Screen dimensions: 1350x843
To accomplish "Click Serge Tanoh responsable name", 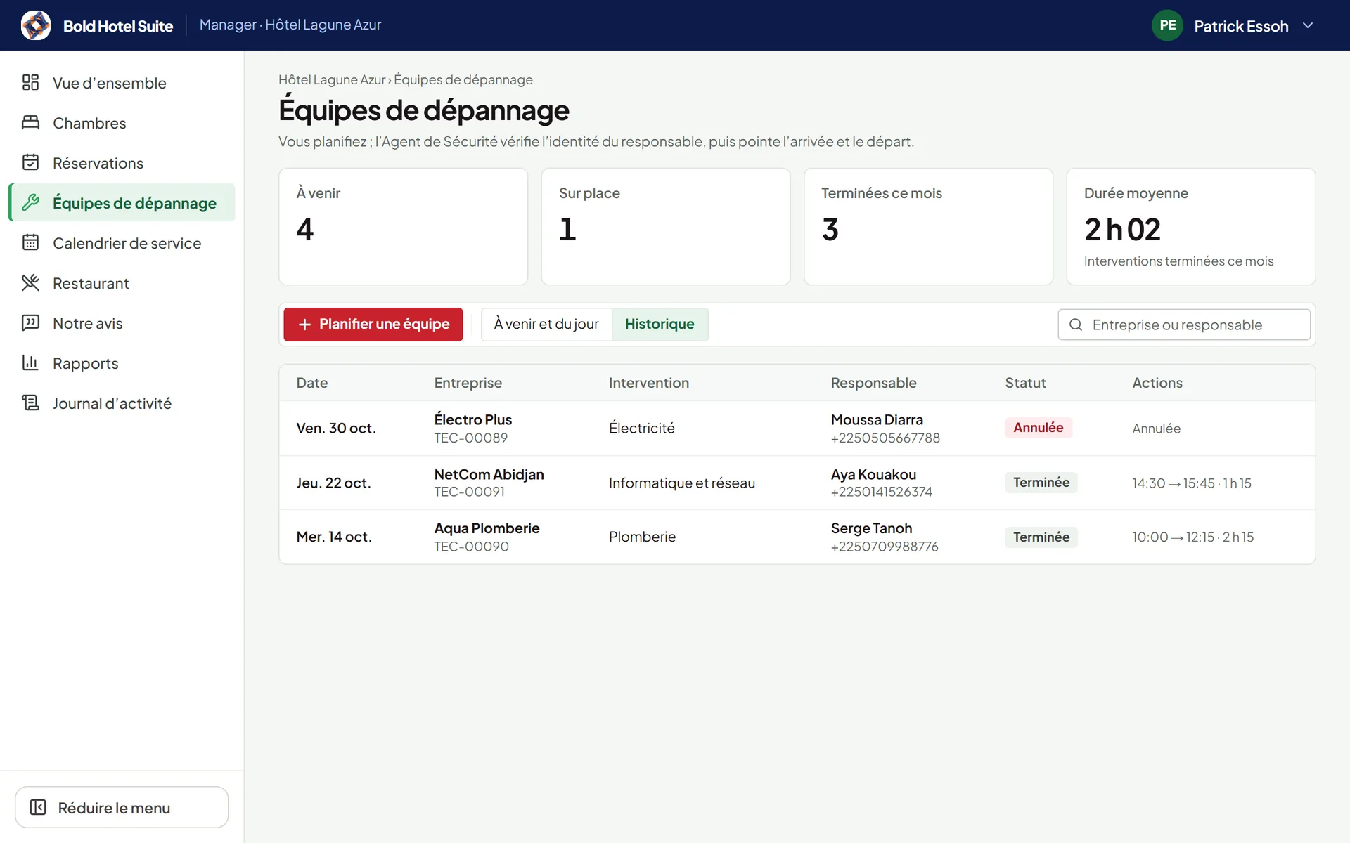I will (871, 528).
